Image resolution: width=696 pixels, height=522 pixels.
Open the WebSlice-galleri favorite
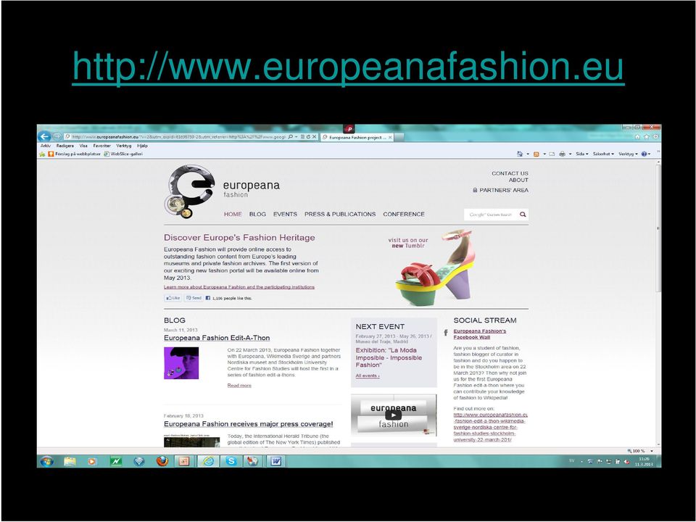[x=123, y=154]
